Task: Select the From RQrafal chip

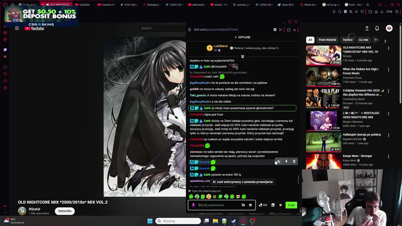Action: [x=327, y=40]
